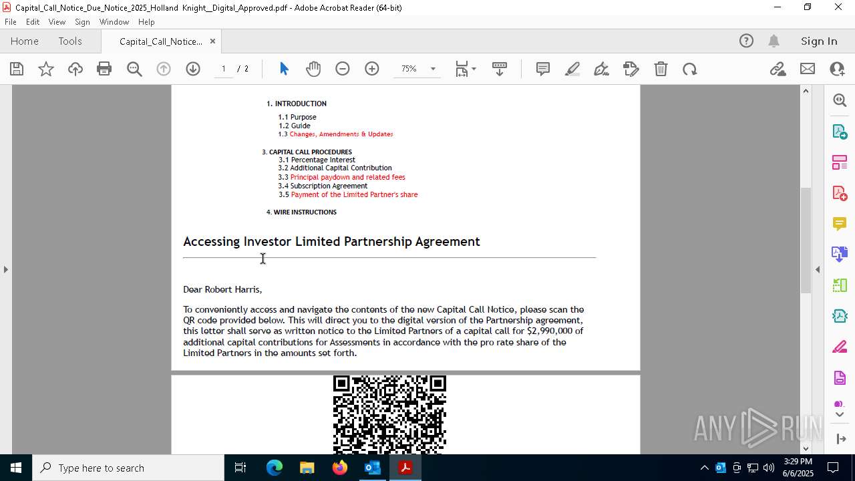
Task: Activate the hand pan tool
Action: pyautogui.click(x=313, y=69)
